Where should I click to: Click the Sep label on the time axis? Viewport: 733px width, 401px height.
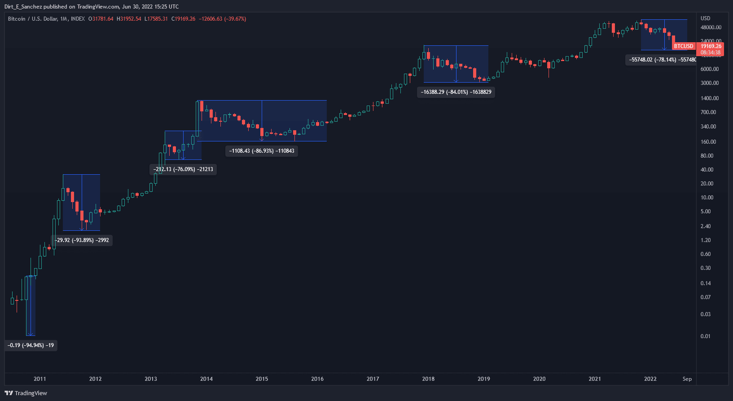pyautogui.click(x=687, y=379)
